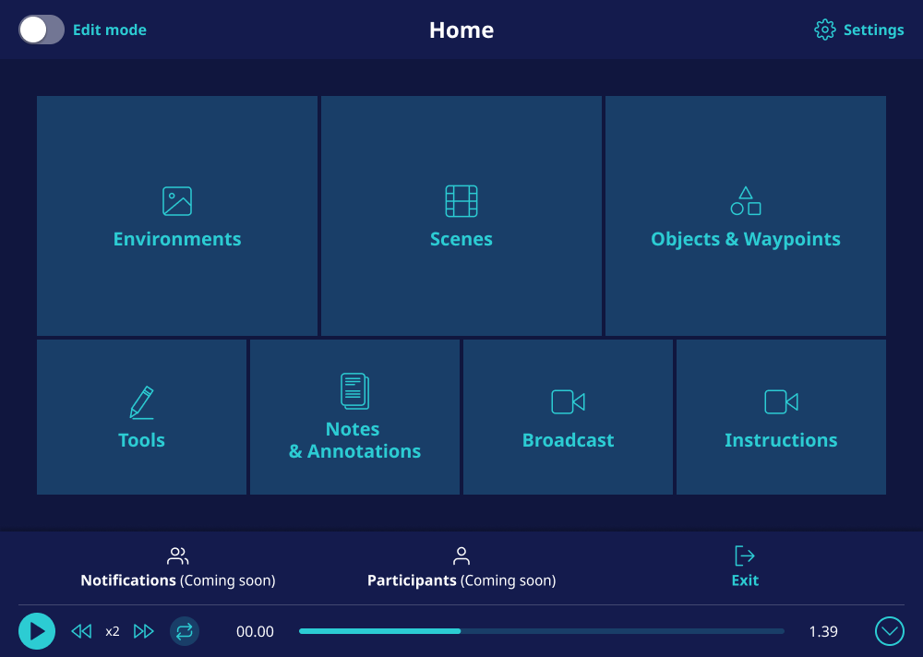This screenshot has height=657, width=923.
Task: Open the Environments picture icon
Action: pyautogui.click(x=177, y=201)
